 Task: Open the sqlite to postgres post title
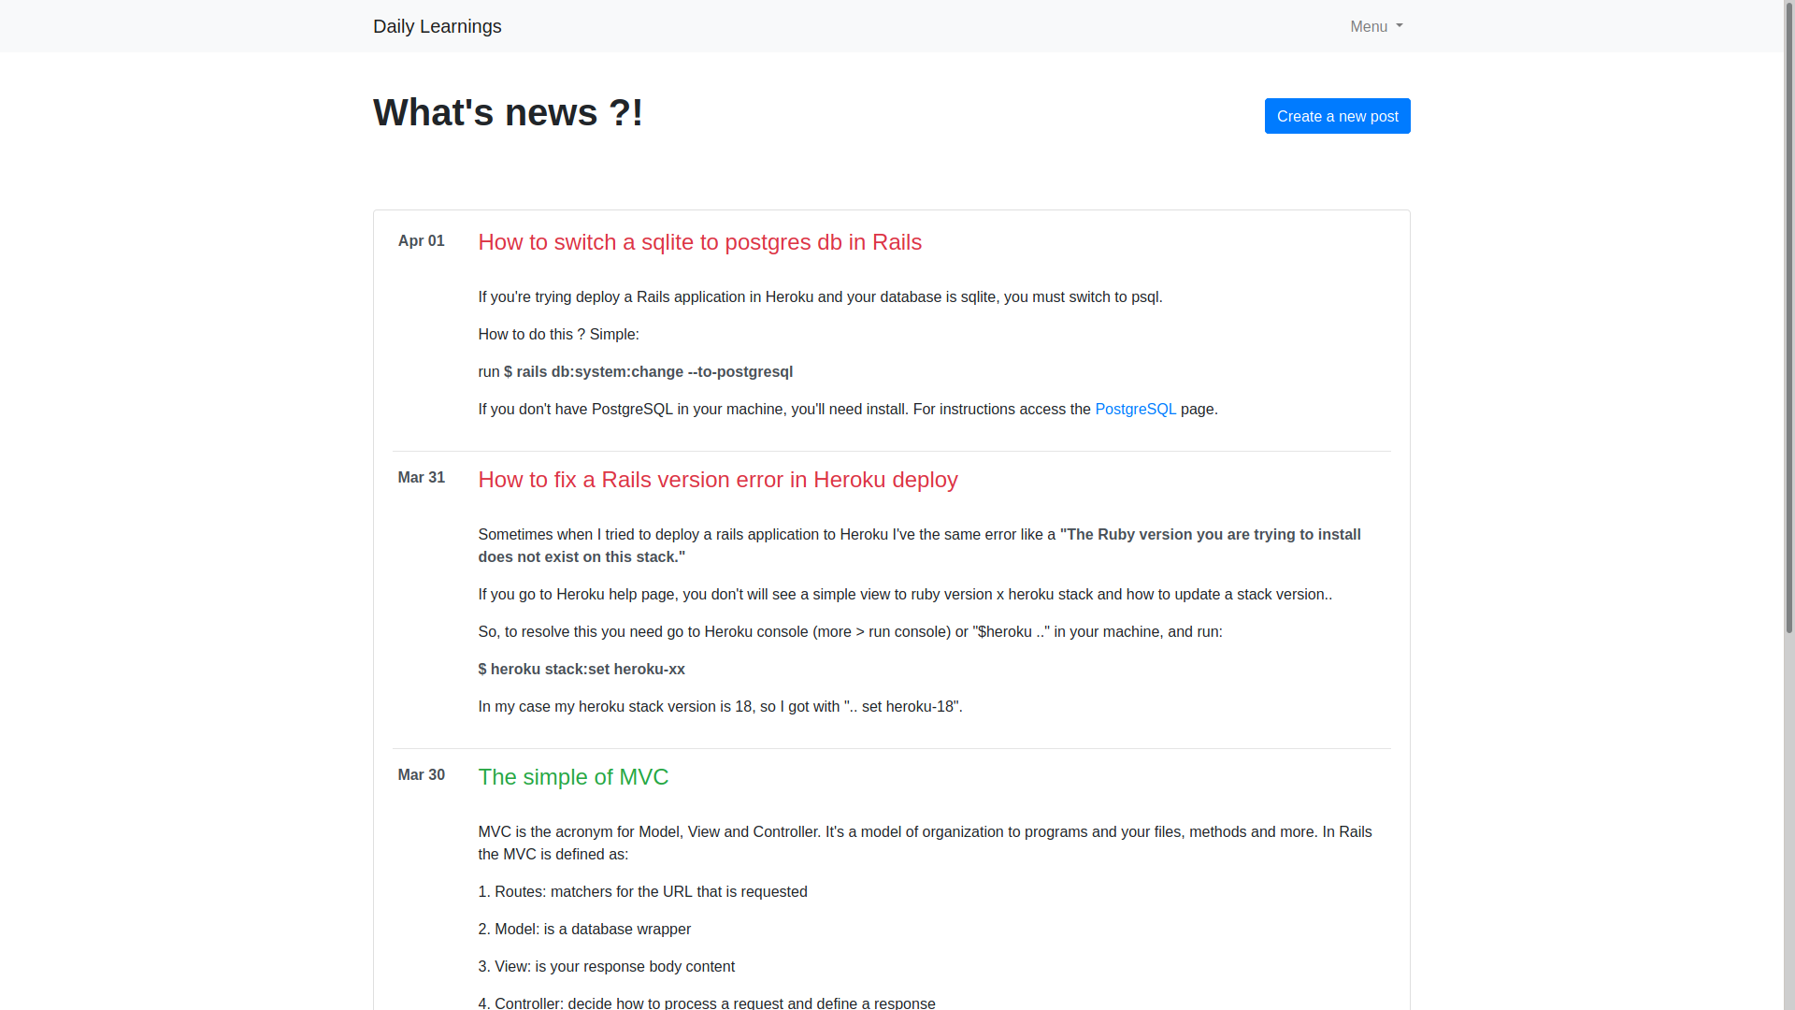tap(699, 242)
